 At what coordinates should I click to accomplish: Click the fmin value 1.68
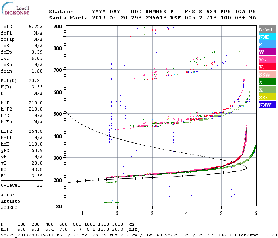click(x=37, y=71)
